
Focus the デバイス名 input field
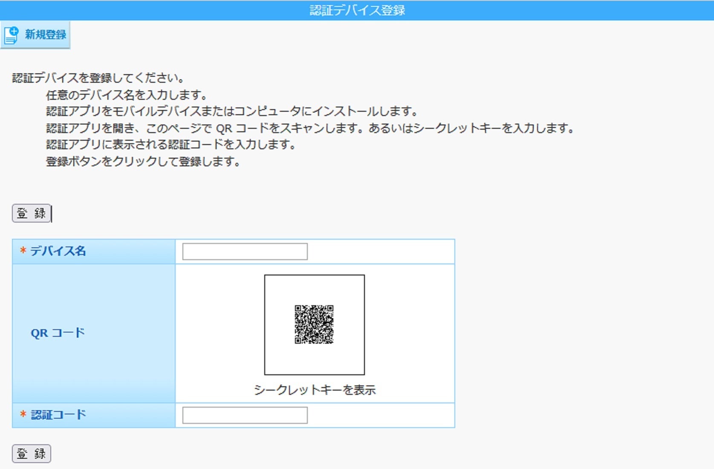(245, 252)
